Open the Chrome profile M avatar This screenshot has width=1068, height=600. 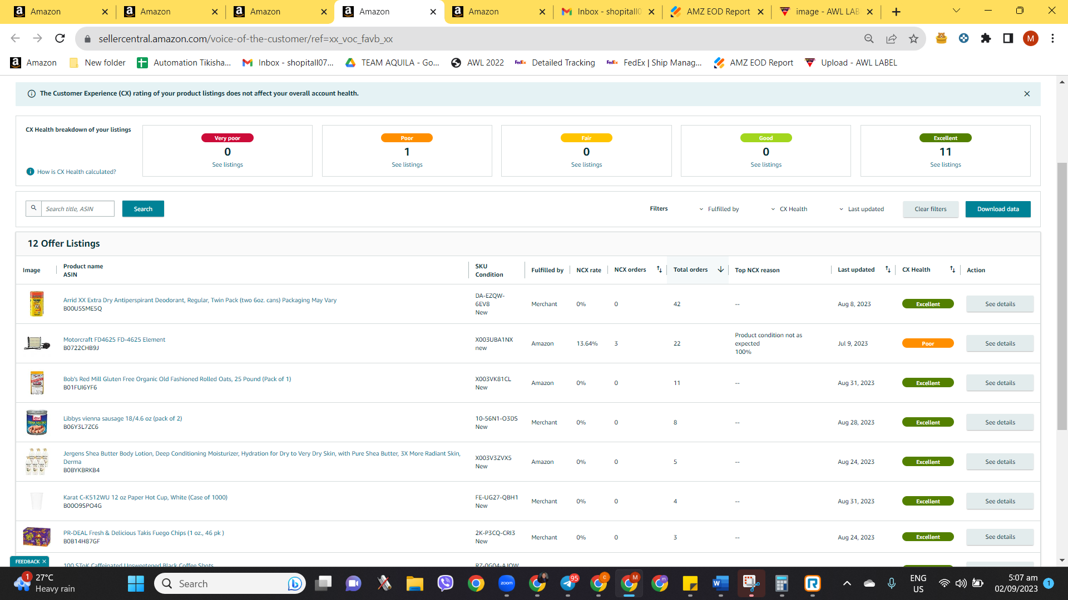pos(1030,38)
